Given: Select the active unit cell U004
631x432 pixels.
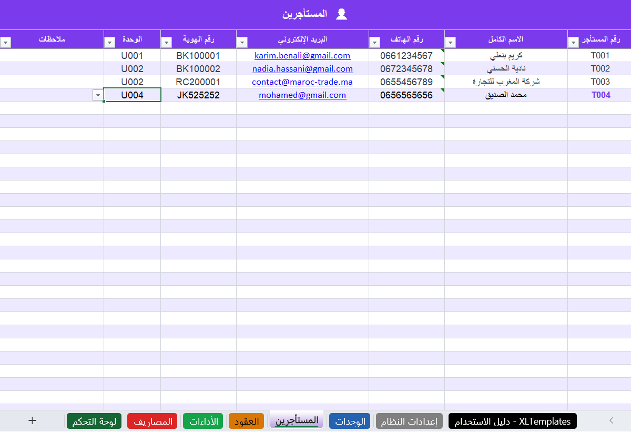Looking at the screenshot, I should pyautogui.click(x=132, y=95).
